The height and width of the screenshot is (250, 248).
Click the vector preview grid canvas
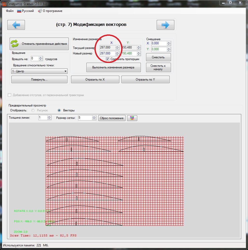coord(115,181)
